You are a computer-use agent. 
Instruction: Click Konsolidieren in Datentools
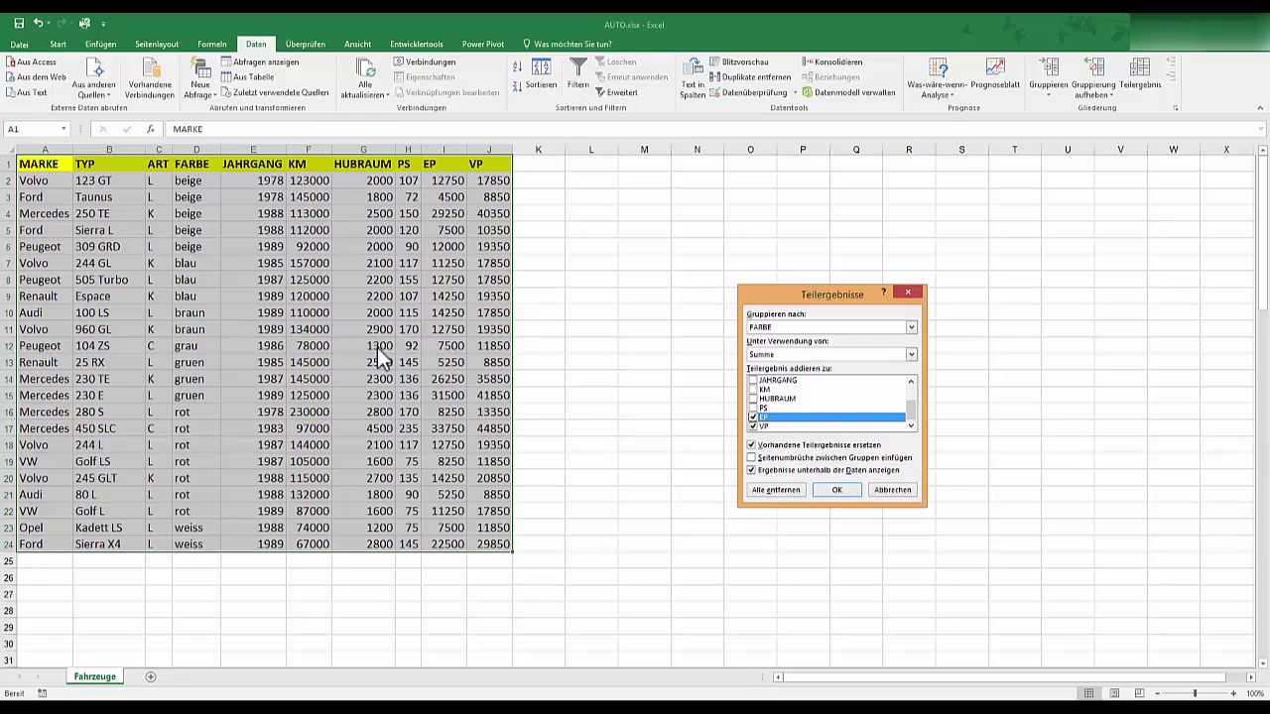pos(831,62)
